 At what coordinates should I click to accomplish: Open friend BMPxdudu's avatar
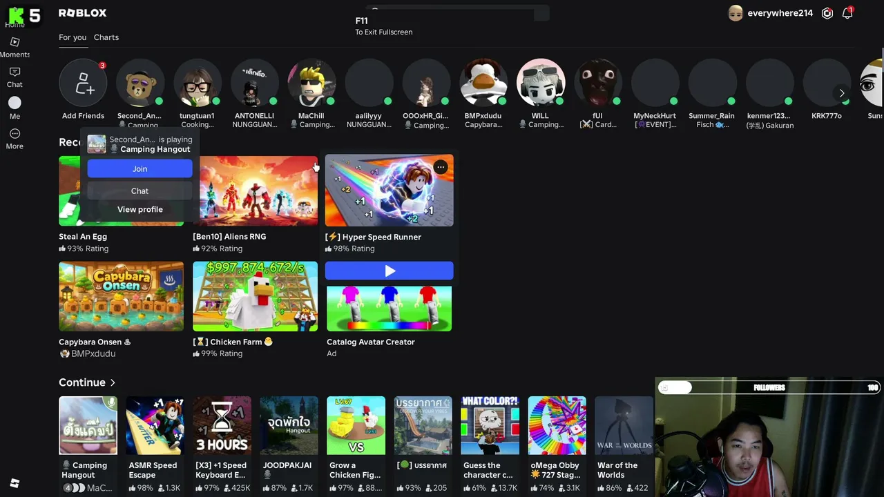point(483,83)
